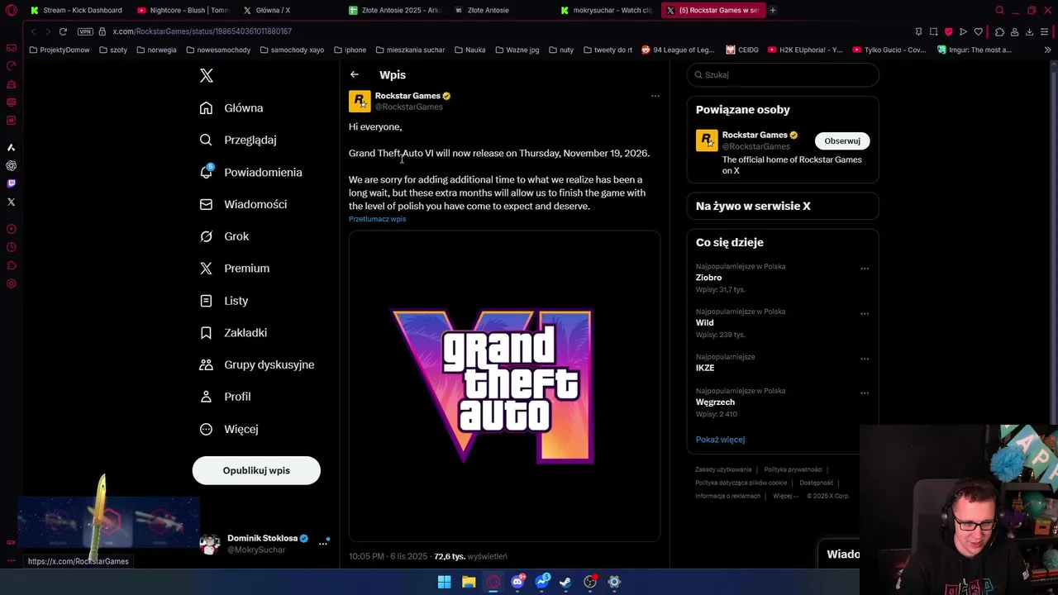This screenshot has width=1058, height=595.
Task: Open Zakładki bookmarks
Action: 233,333
